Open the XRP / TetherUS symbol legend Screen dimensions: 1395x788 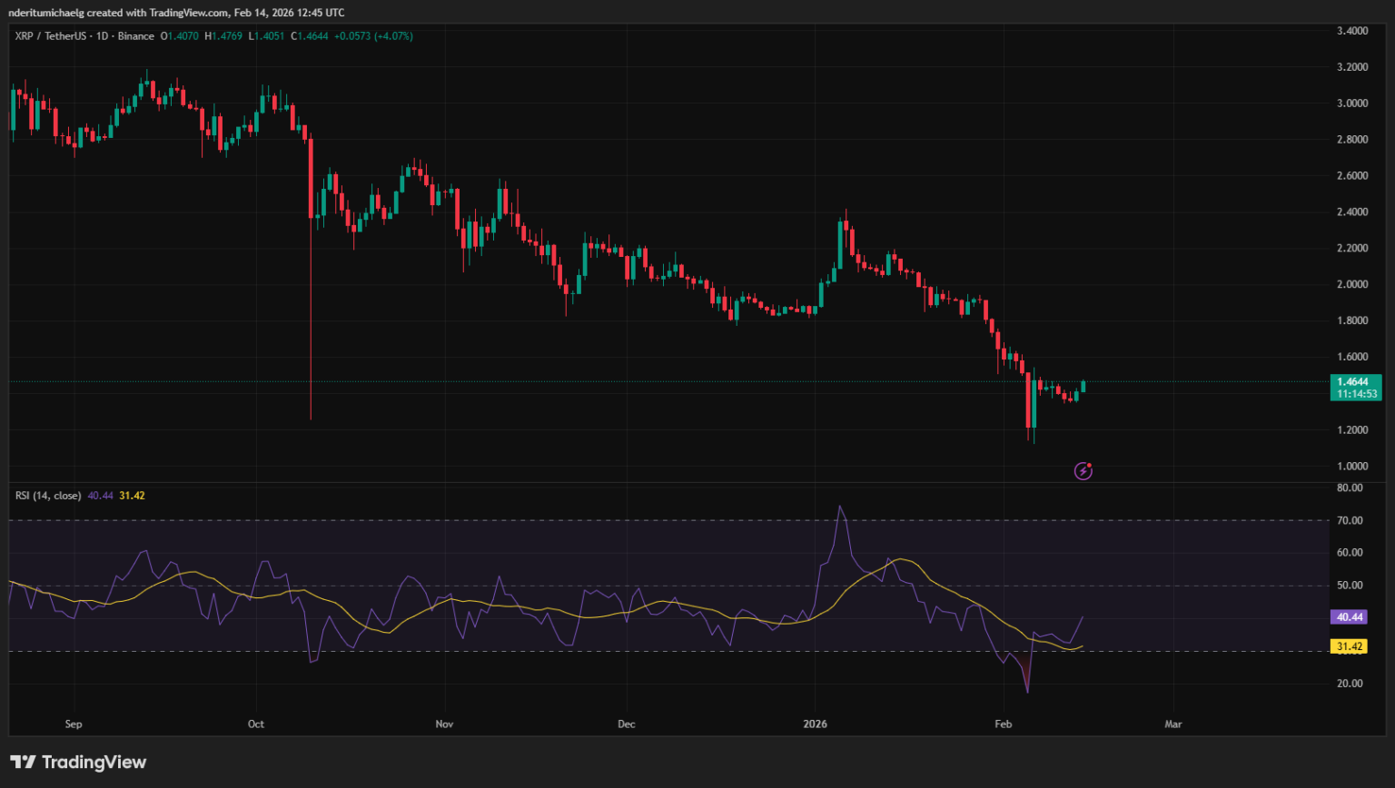[51, 35]
